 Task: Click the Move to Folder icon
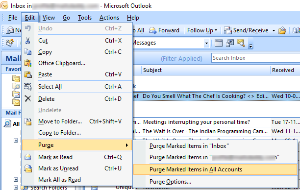(x=28, y=121)
